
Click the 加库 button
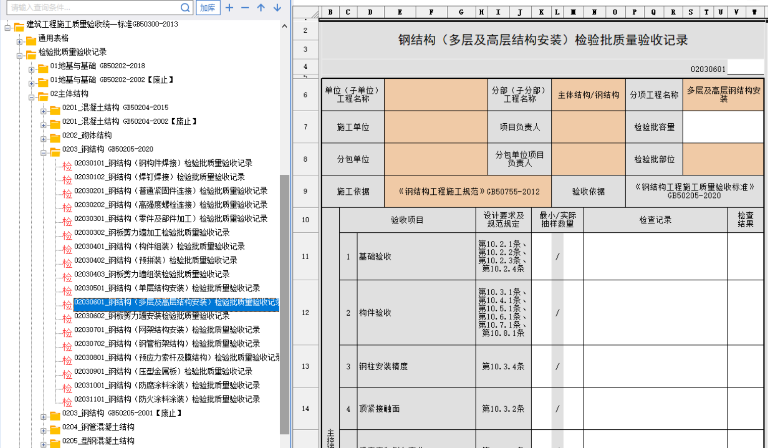[208, 8]
